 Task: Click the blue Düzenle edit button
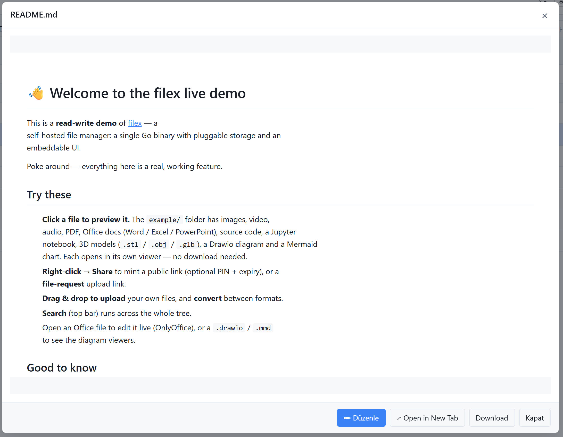point(361,418)
